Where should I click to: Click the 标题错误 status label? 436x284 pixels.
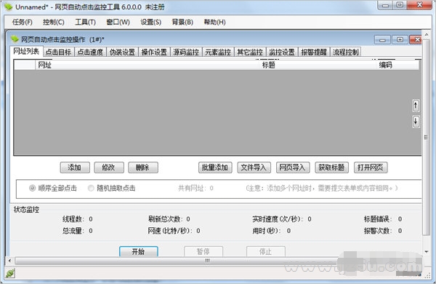(x=378, y=219)
